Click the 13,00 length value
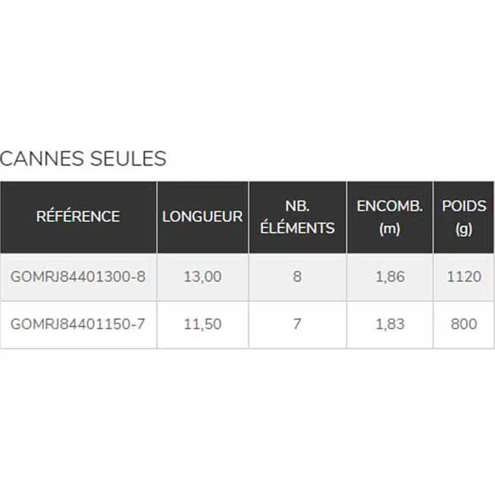Viewport: 495px width, 495px height. (x=202, y=277)
